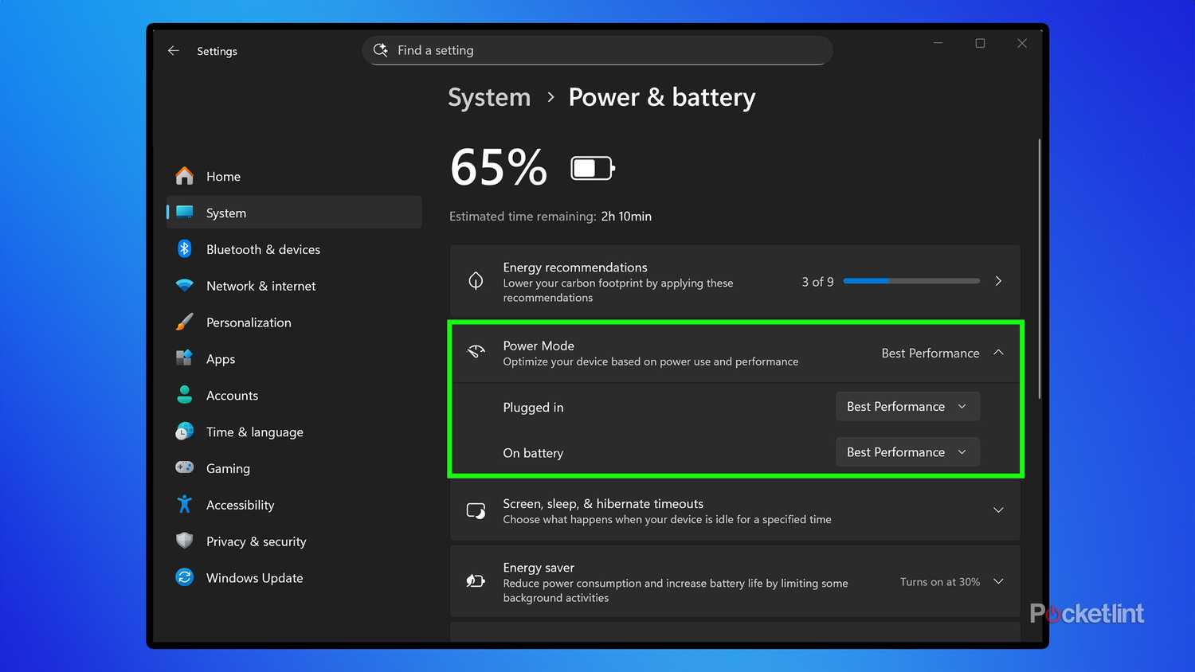This screenshot has width=1195, height=672.
Task: Click the back arrow in Settings
Action: pos(173,50)
